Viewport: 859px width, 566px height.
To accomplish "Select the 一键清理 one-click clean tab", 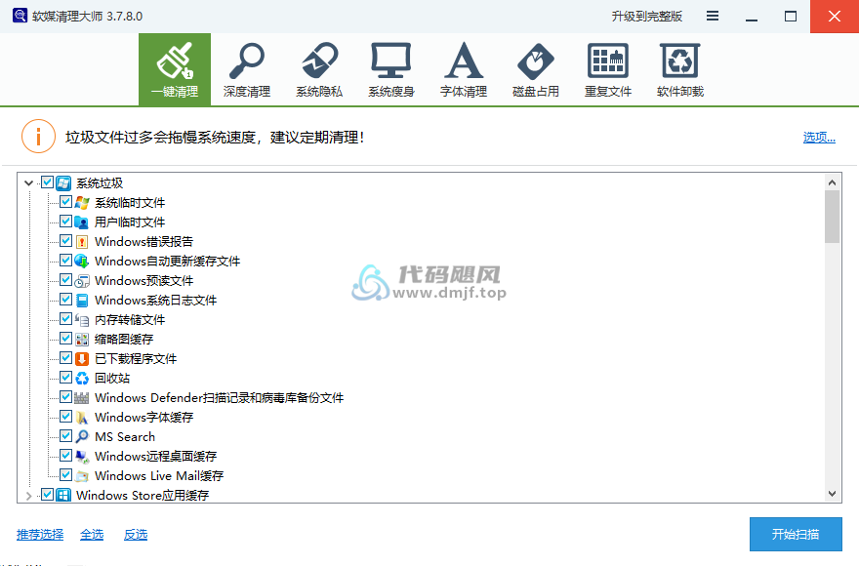I will coord(175,69).
